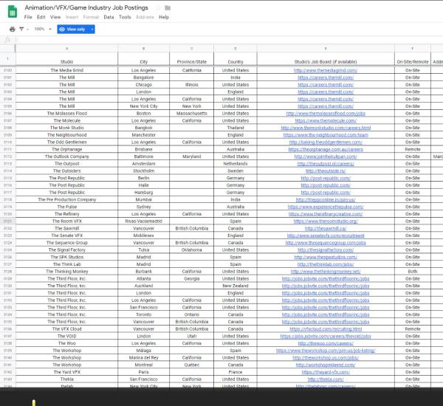
Task: Click The Molecule studio cell
Action: tap(66, 120)
